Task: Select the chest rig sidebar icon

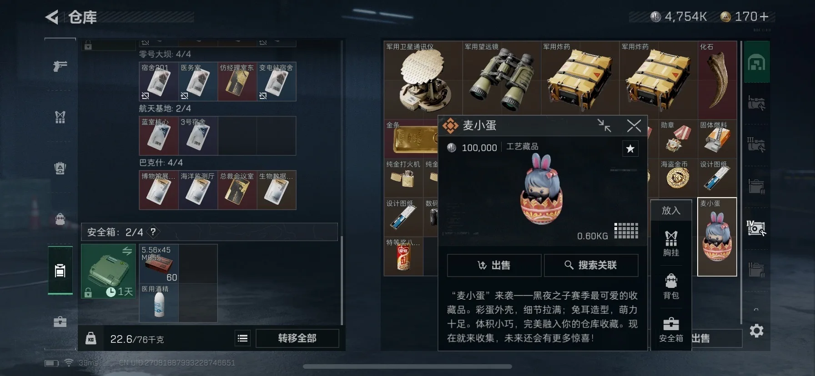Action: tap(60, 117)
